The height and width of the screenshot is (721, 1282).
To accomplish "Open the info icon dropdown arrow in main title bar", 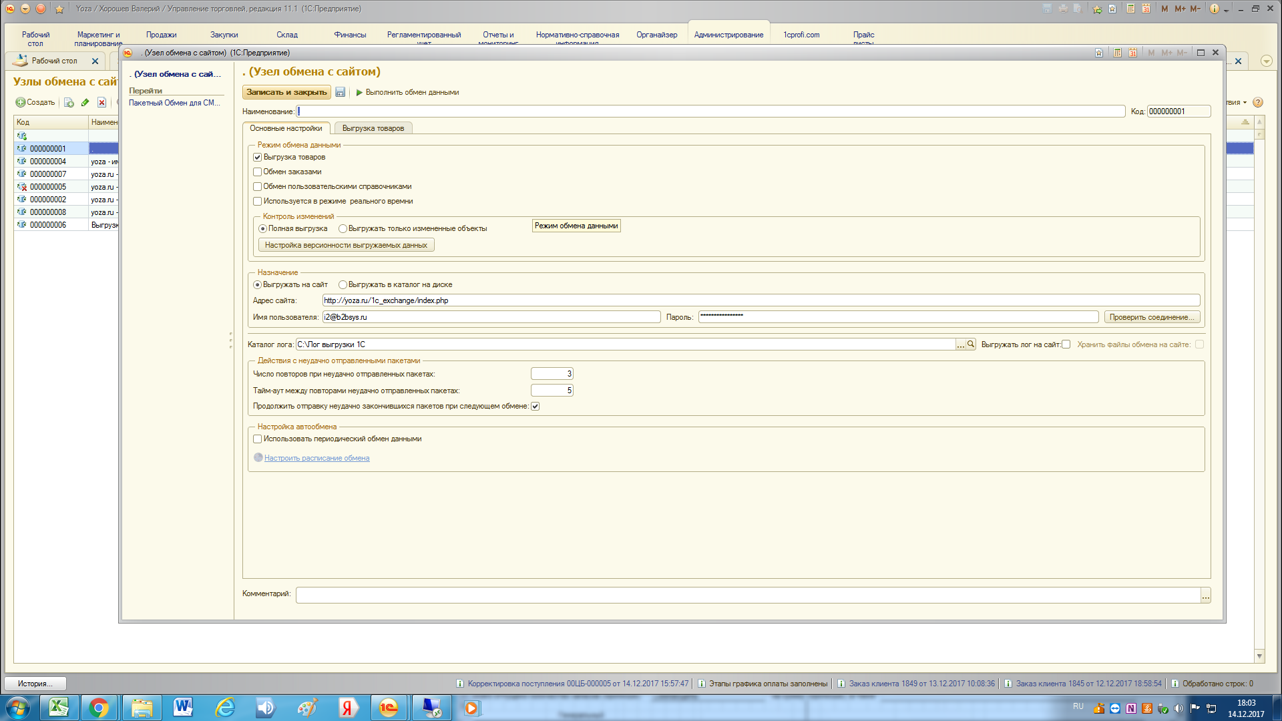I will pos(1226,9).
